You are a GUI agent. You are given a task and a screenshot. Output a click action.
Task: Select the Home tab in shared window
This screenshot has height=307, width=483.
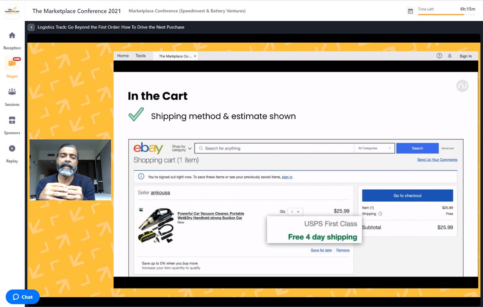click(123, 56)
